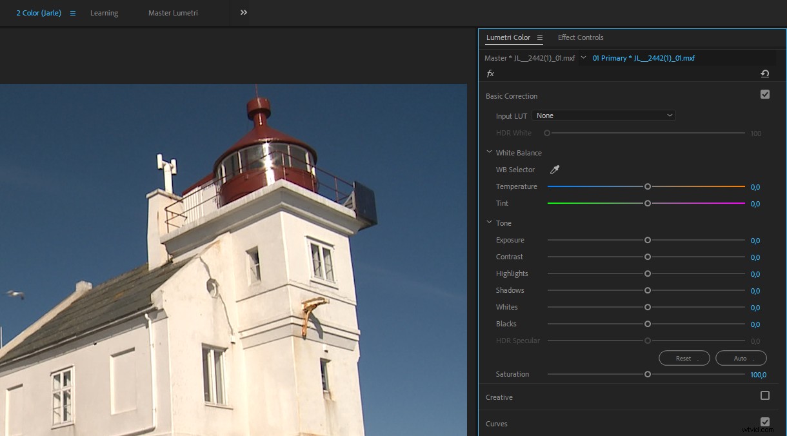Screen dimensions: 787x436
Task: Open the Input LUT dropdown
Action: 604,115
